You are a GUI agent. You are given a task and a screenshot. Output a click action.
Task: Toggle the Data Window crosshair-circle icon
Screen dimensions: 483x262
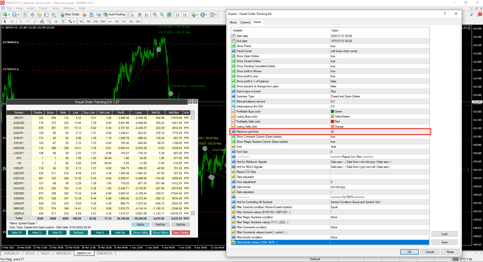32,15
